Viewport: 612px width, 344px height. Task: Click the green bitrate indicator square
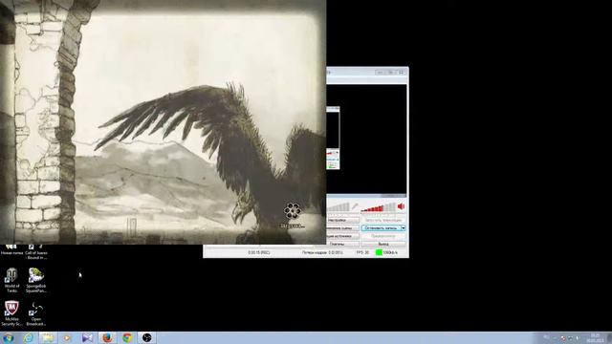(379, 252)
